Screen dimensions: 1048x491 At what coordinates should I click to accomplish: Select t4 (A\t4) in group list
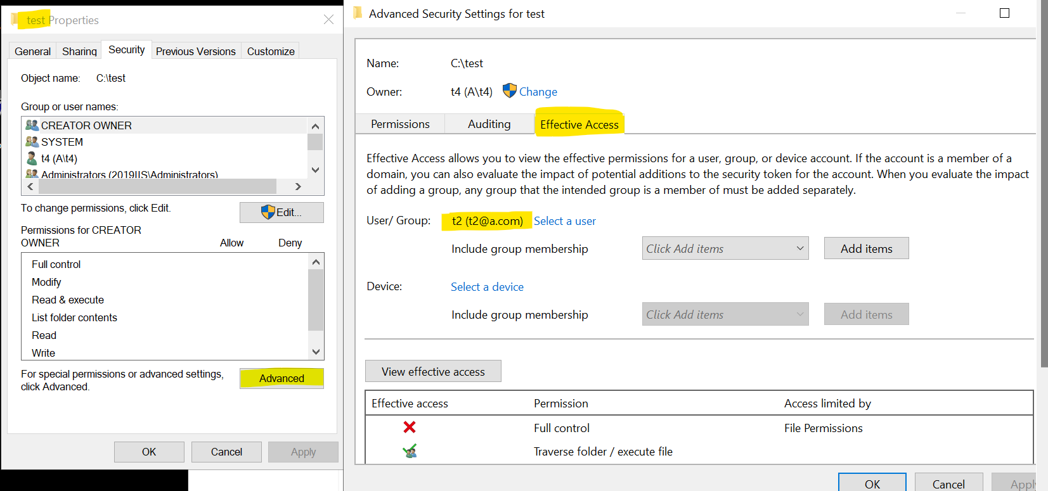point(165,158)
